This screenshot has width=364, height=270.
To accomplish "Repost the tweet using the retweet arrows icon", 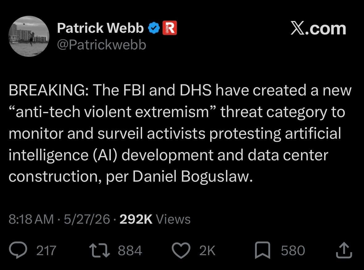I will [x=100, y=250].
